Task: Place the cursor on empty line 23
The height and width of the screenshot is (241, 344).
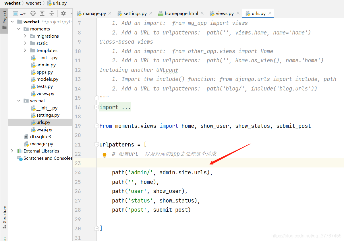Action: coord(220,163)
